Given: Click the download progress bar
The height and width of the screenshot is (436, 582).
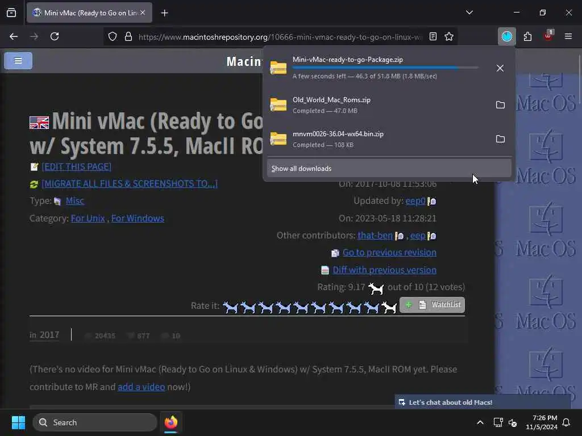Looking at the screenshot, I should click(385, 68).
